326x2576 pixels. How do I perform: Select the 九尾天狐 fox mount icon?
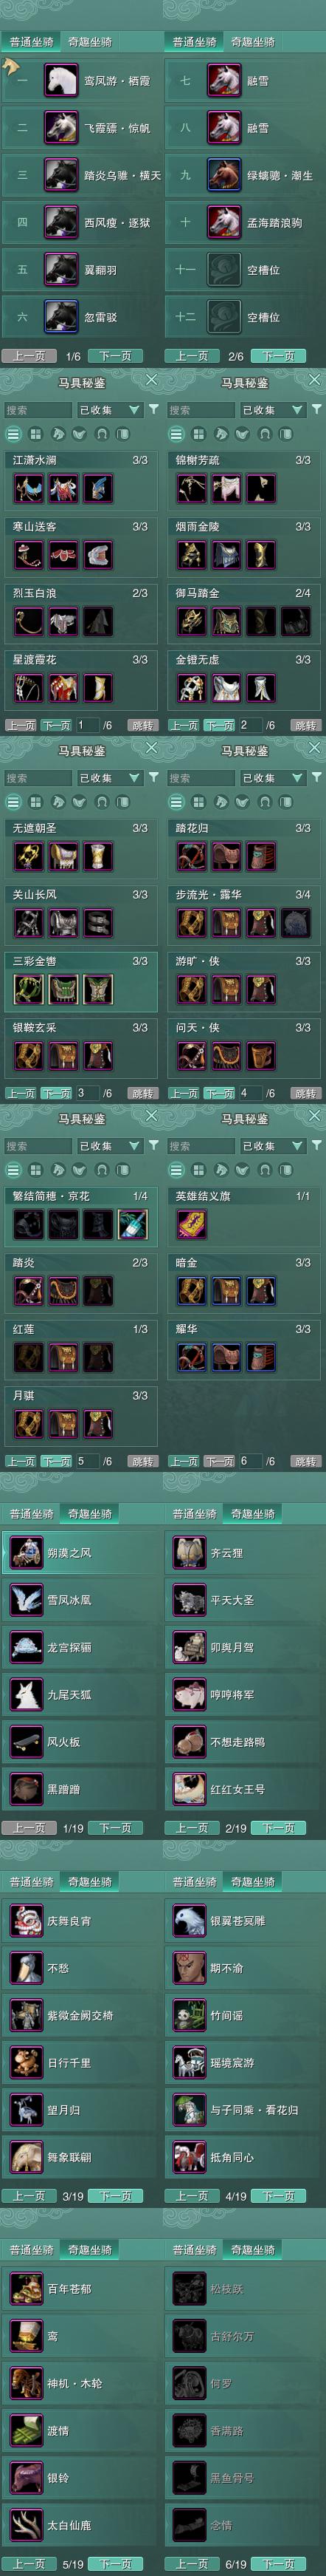[x=26, y=1695]
